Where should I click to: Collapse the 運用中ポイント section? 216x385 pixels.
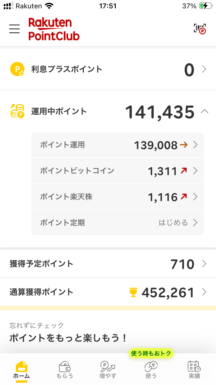204,112
